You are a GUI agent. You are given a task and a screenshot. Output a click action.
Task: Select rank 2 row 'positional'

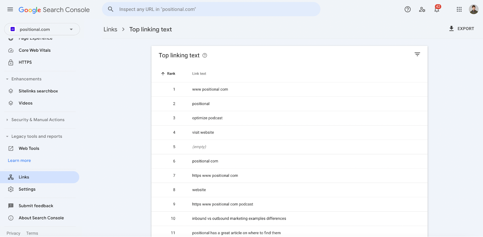289,104
